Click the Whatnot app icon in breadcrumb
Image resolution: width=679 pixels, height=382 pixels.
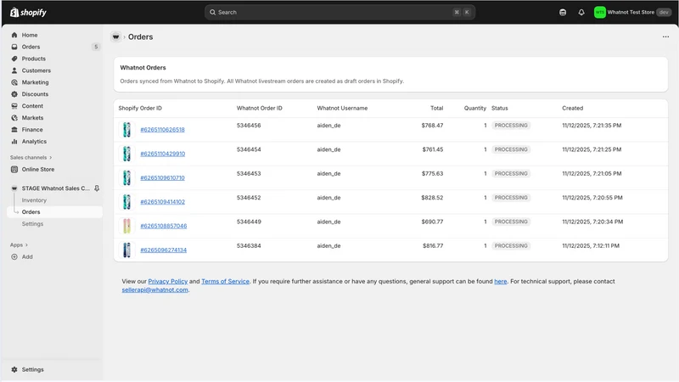115,37
